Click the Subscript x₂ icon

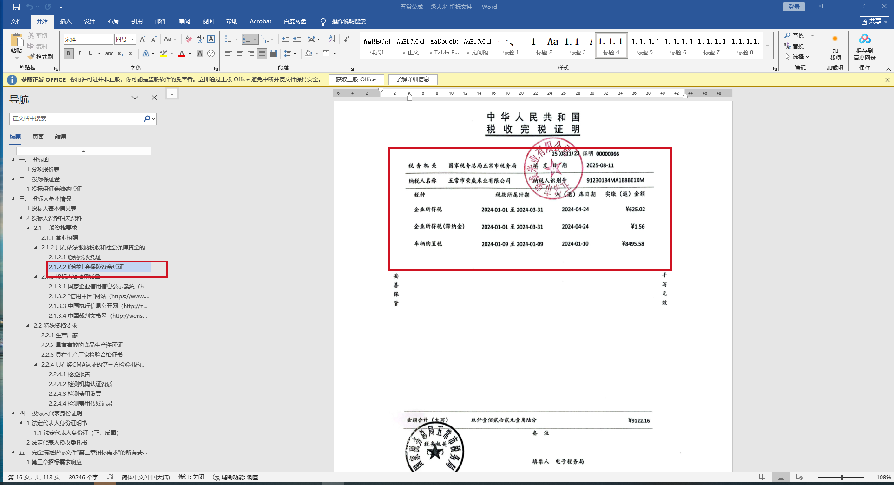(x=120, y=53)
